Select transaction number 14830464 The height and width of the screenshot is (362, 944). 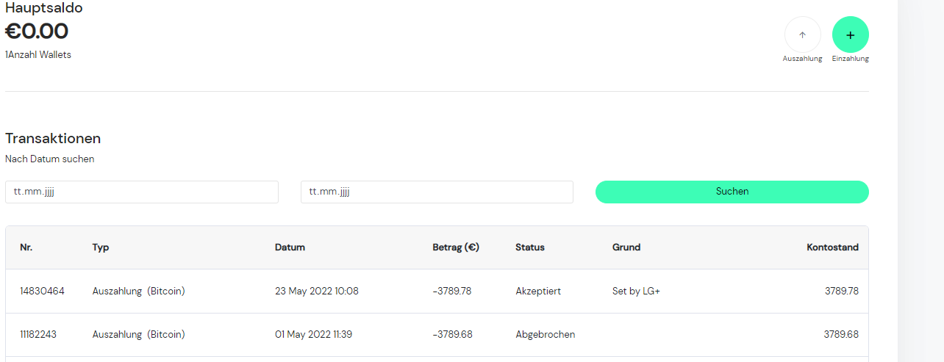coord(42,291)
